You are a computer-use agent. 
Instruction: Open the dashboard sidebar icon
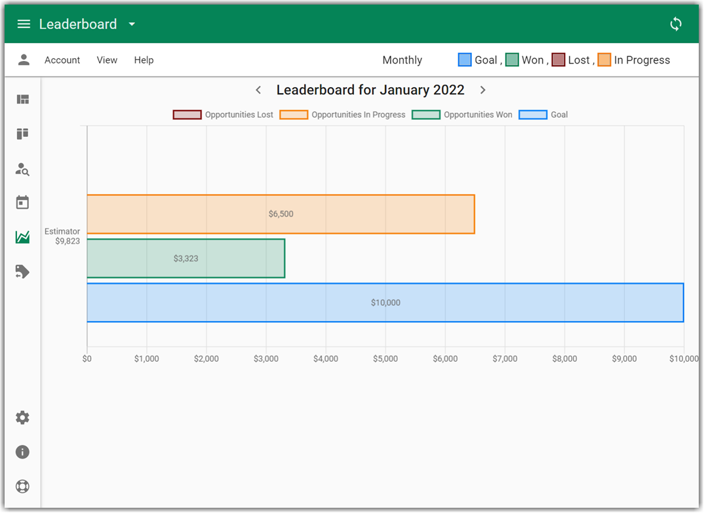point(22,99)
